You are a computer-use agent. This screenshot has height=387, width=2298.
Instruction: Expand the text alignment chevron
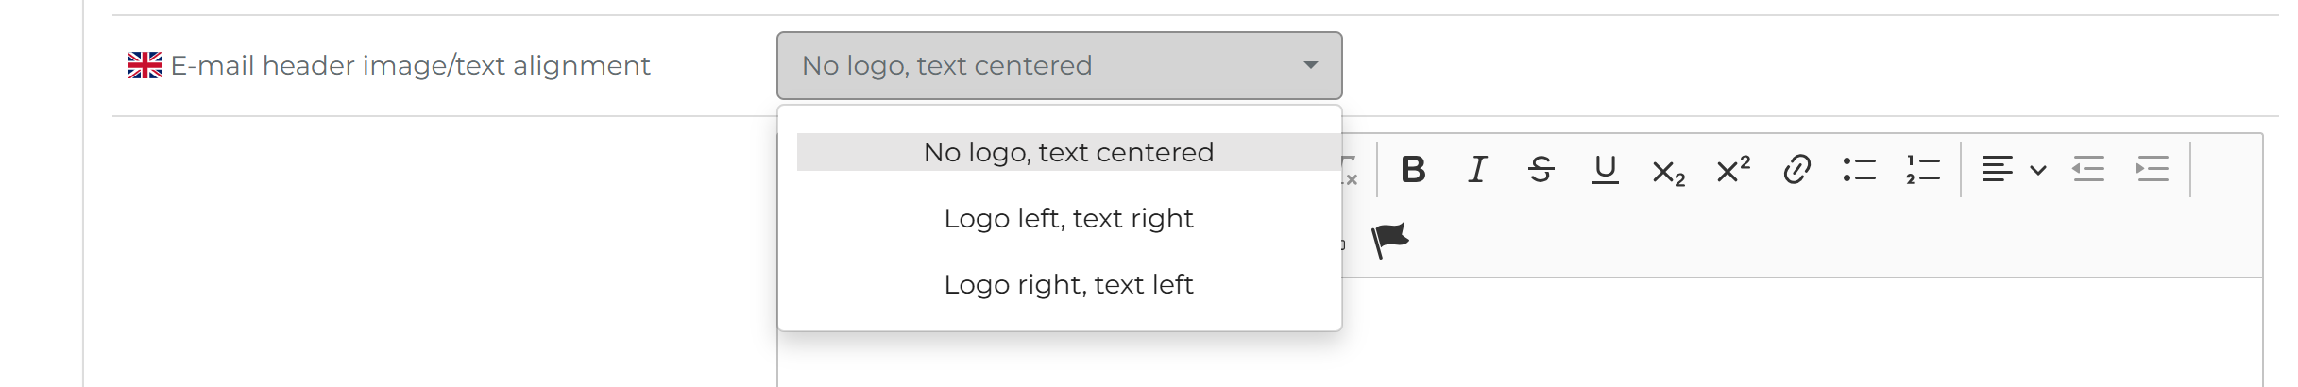(2038, 171)
